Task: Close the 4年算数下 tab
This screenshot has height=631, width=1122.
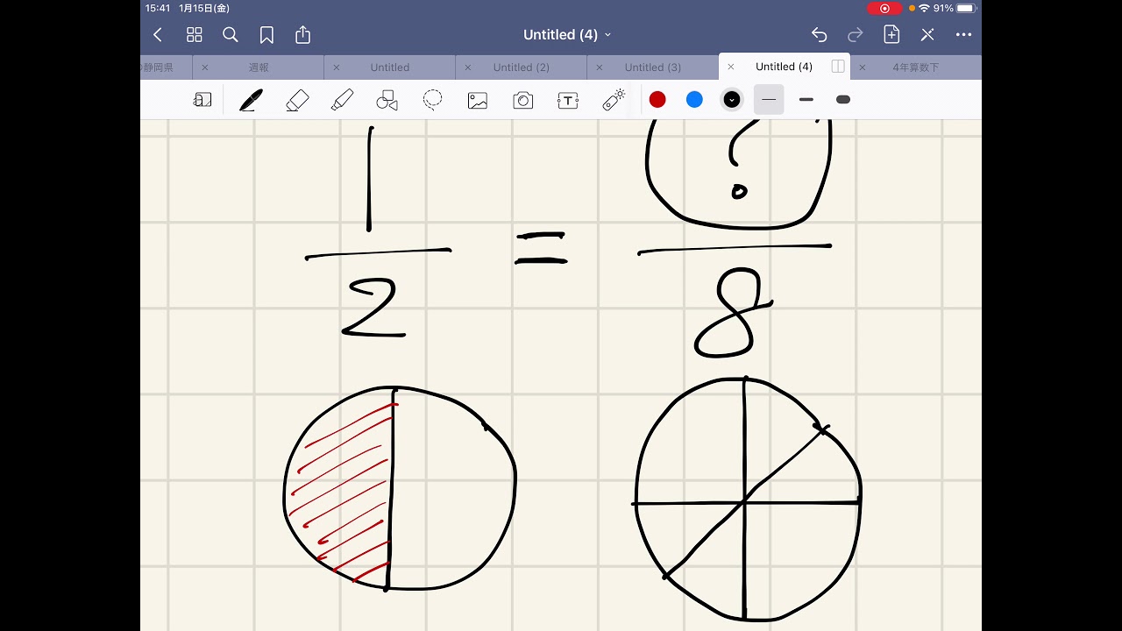Action: tap(863, 67)
